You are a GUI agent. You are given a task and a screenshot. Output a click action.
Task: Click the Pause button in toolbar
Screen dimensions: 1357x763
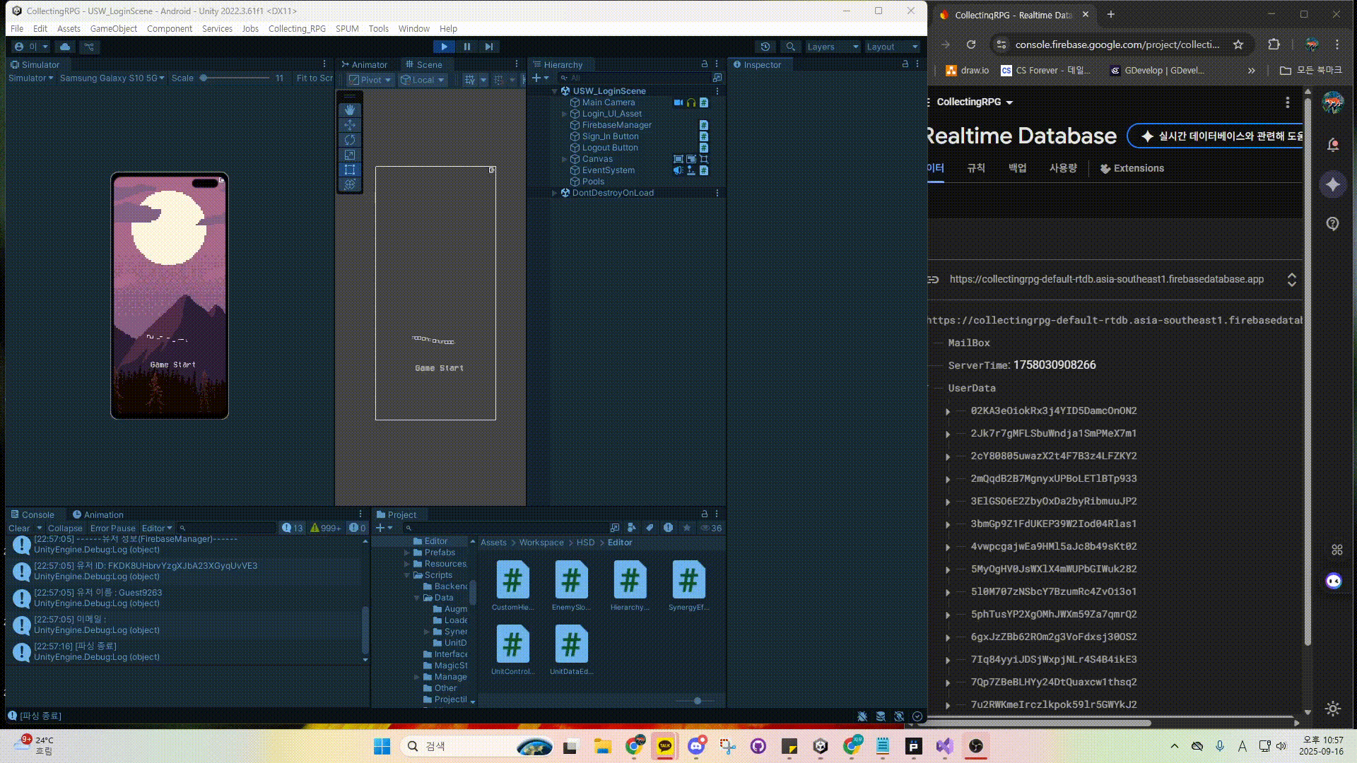(466, 47)
